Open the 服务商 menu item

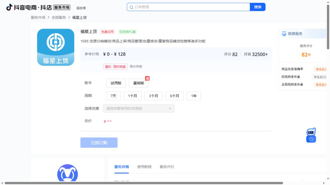pyautogui.click(x=81, y=8)
